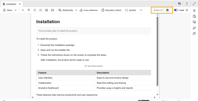Open the Menu dropdown
This screenshot has width=198, height=101.
click(10, 10)
